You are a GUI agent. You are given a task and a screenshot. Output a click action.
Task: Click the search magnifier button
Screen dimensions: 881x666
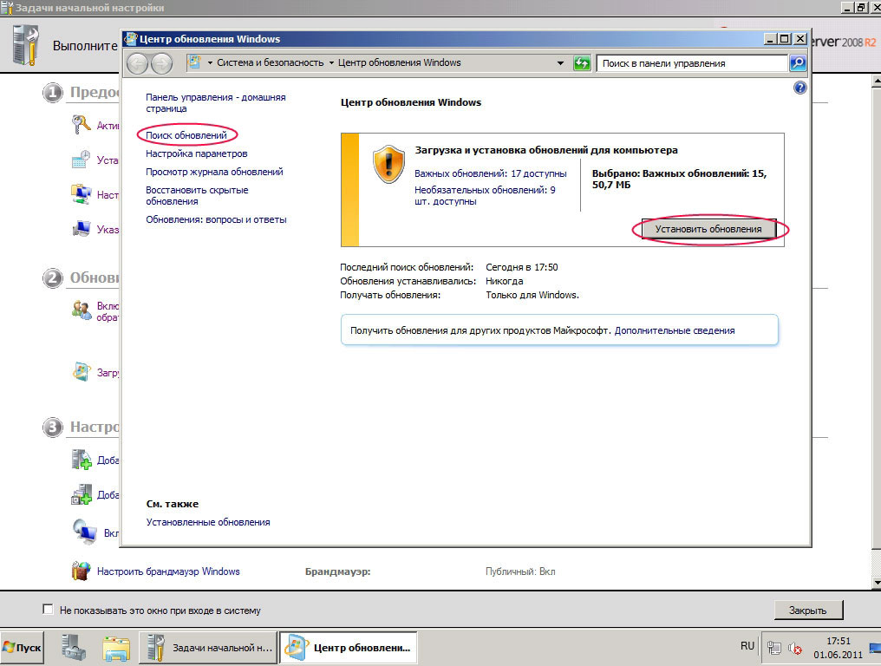point(798,63)
